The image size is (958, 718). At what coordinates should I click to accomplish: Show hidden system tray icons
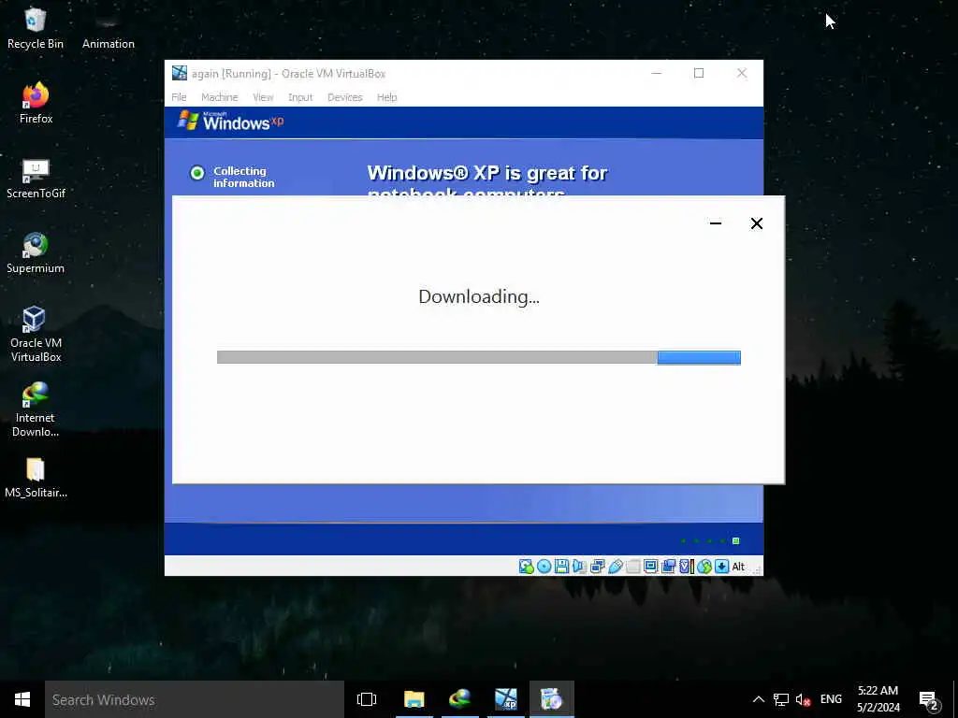click(758, 699)
